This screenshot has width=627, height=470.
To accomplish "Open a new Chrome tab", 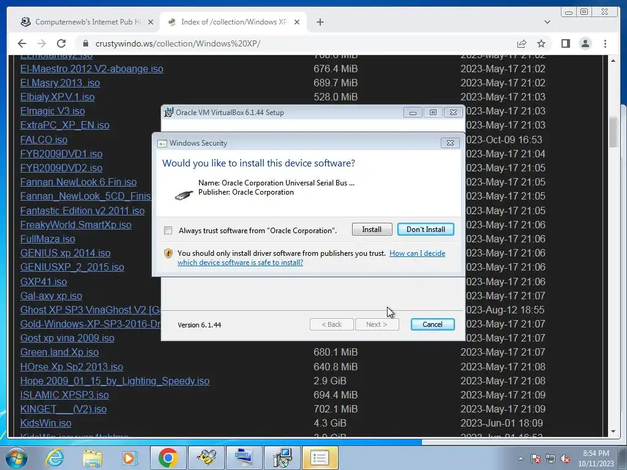I will tap(320, 22).
